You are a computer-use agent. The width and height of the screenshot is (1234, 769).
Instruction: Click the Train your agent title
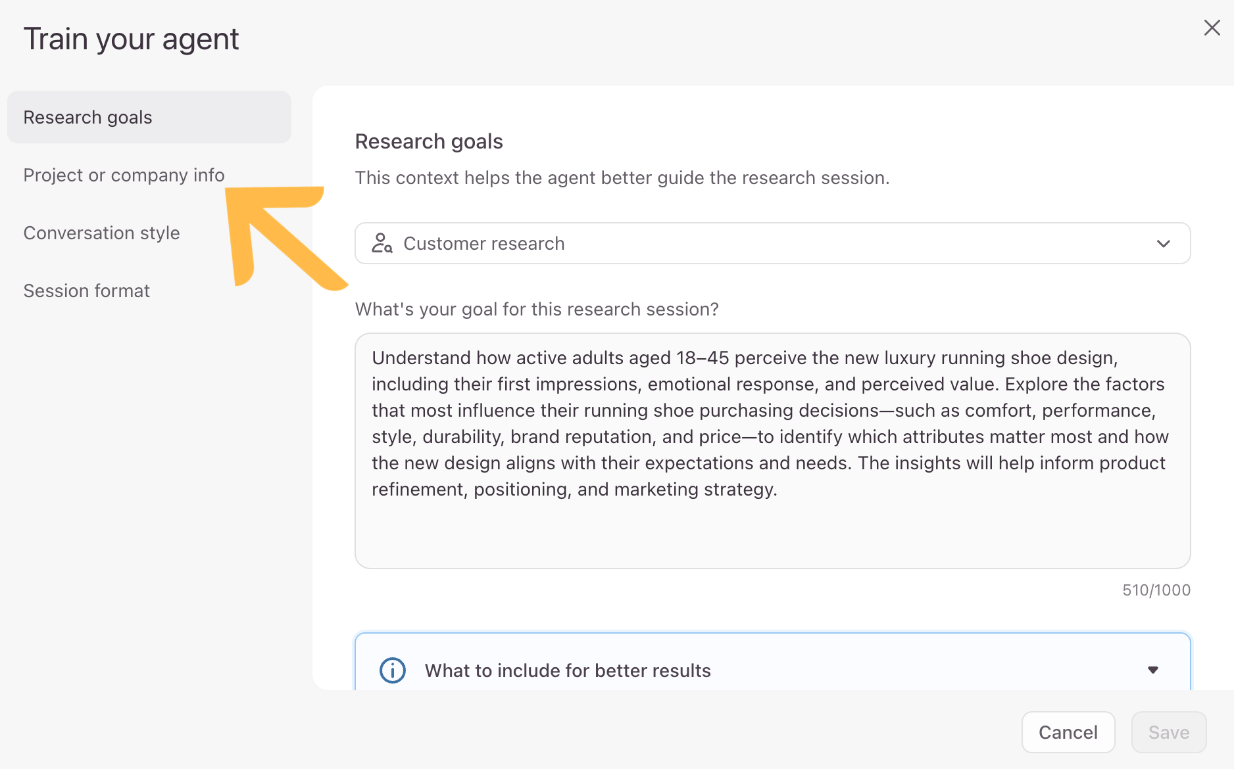pyautogui.click(x=131, y=39)
